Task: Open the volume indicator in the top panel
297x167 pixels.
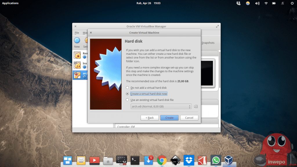Action: (x=257, y=3)
